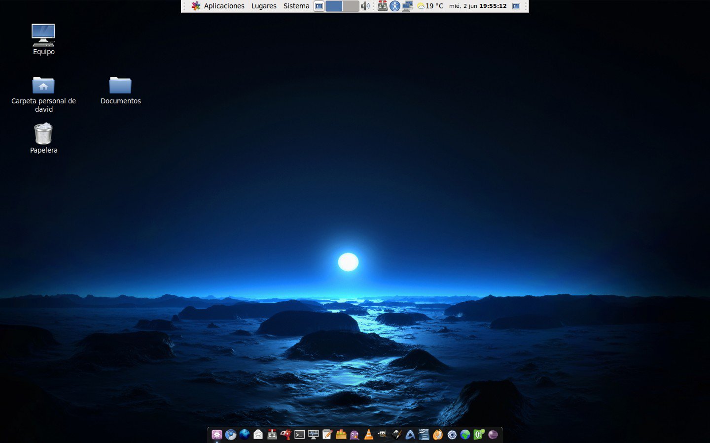Switch to the second workspace
The height and width of the screenshot is (443, 710).
point(351,6)
